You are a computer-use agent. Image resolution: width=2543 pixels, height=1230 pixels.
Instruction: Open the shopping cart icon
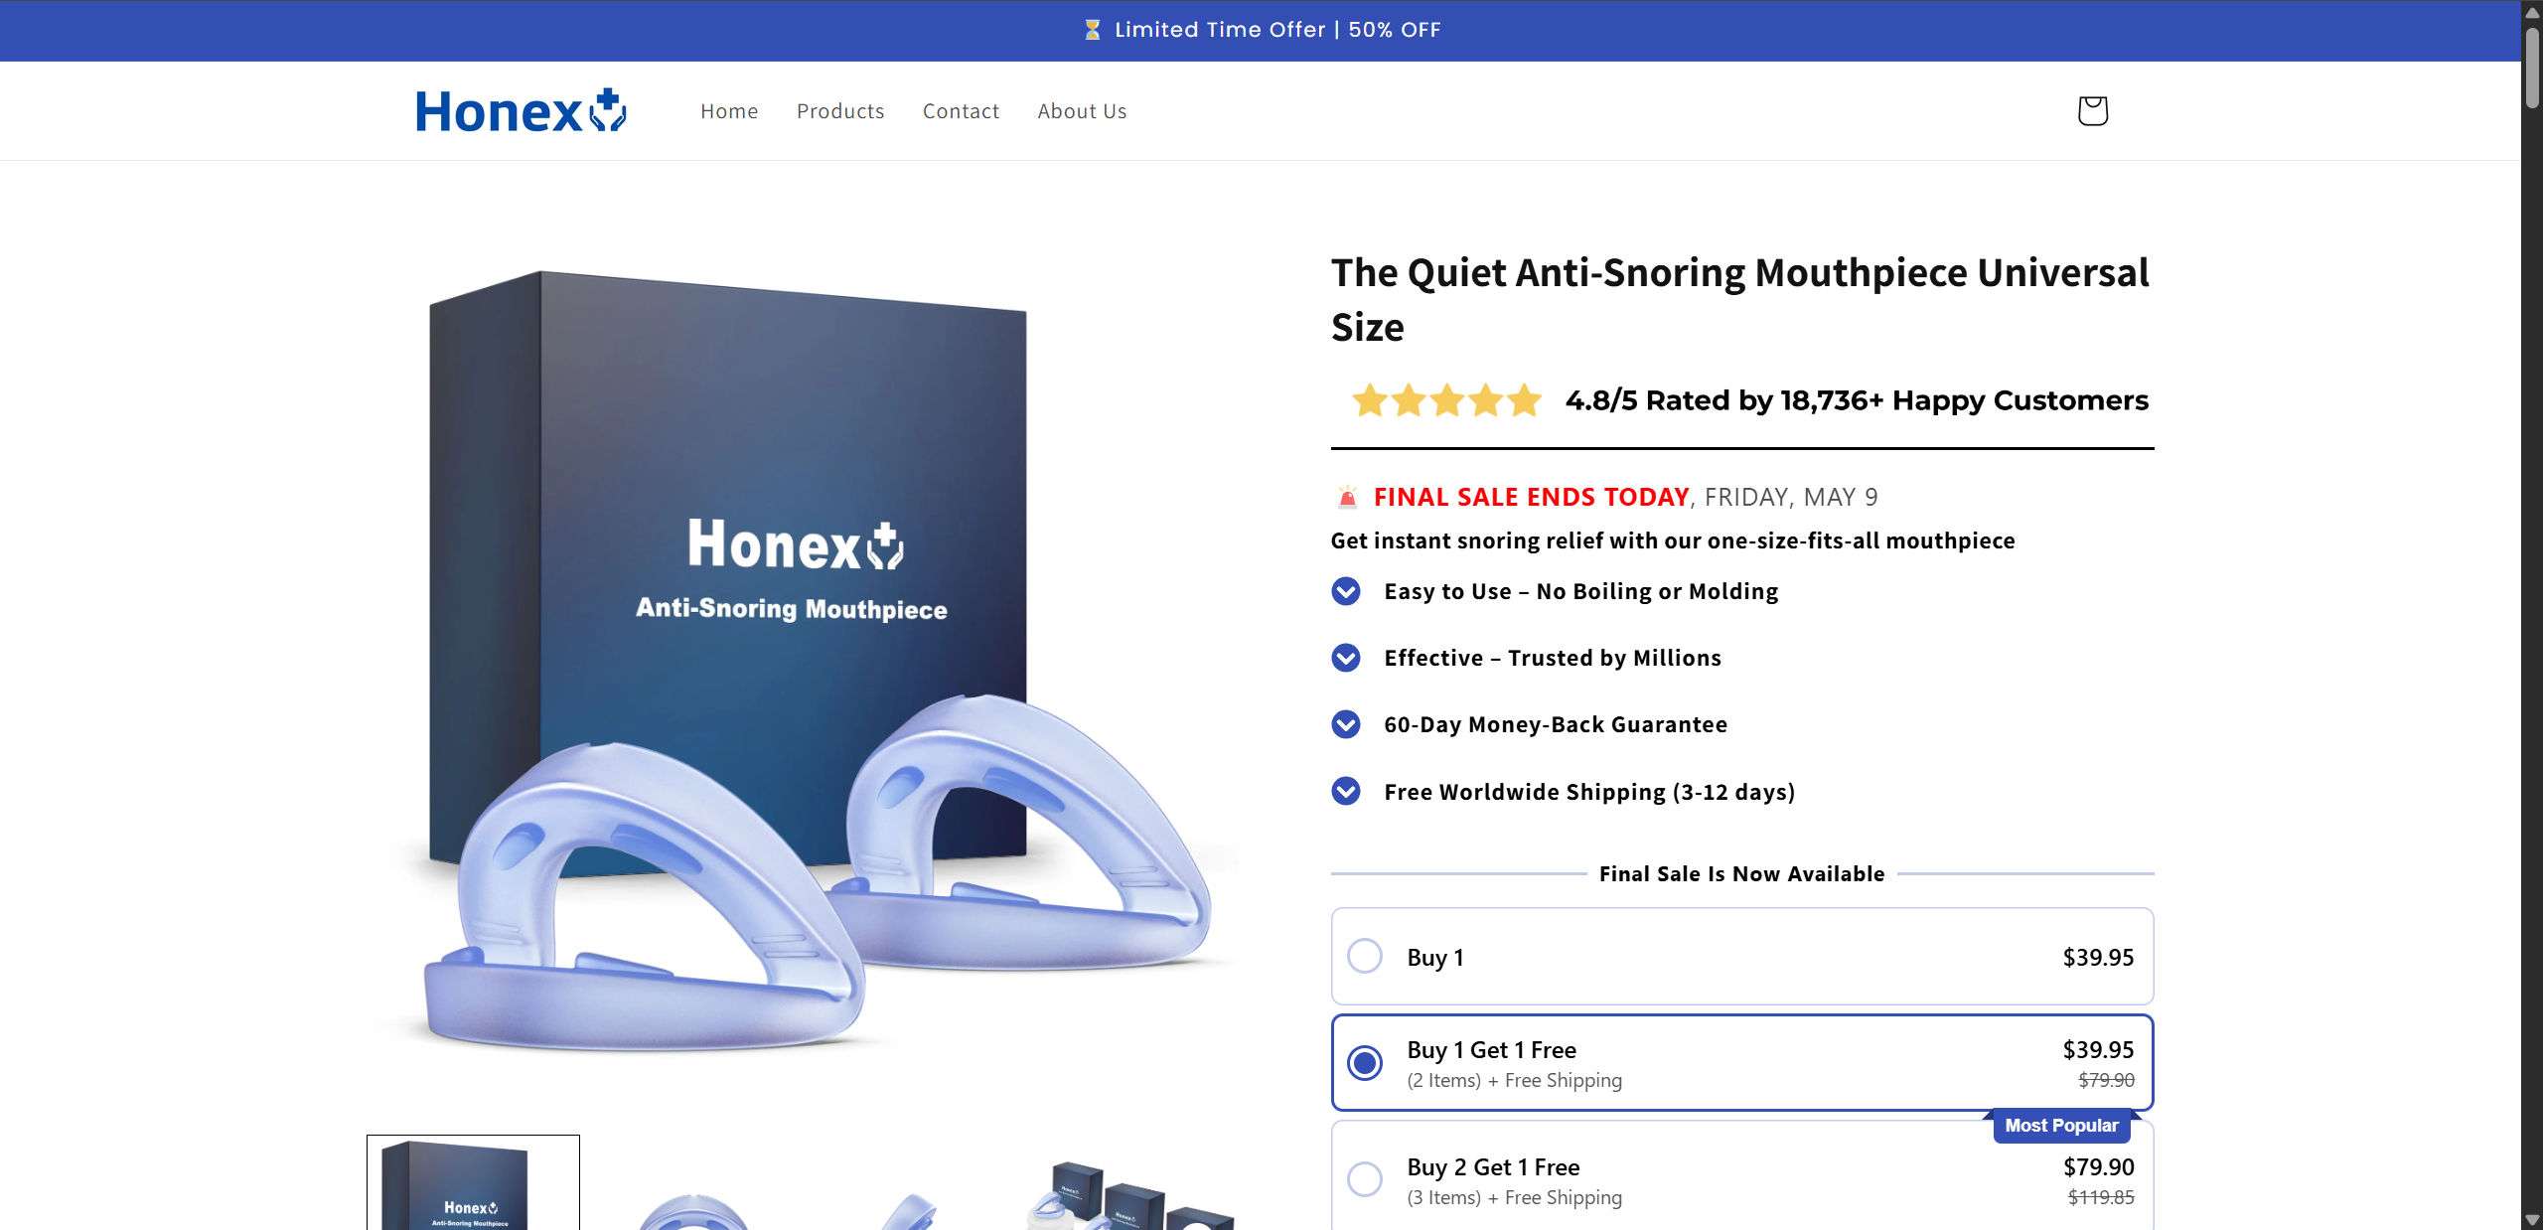coord(2092,110)
